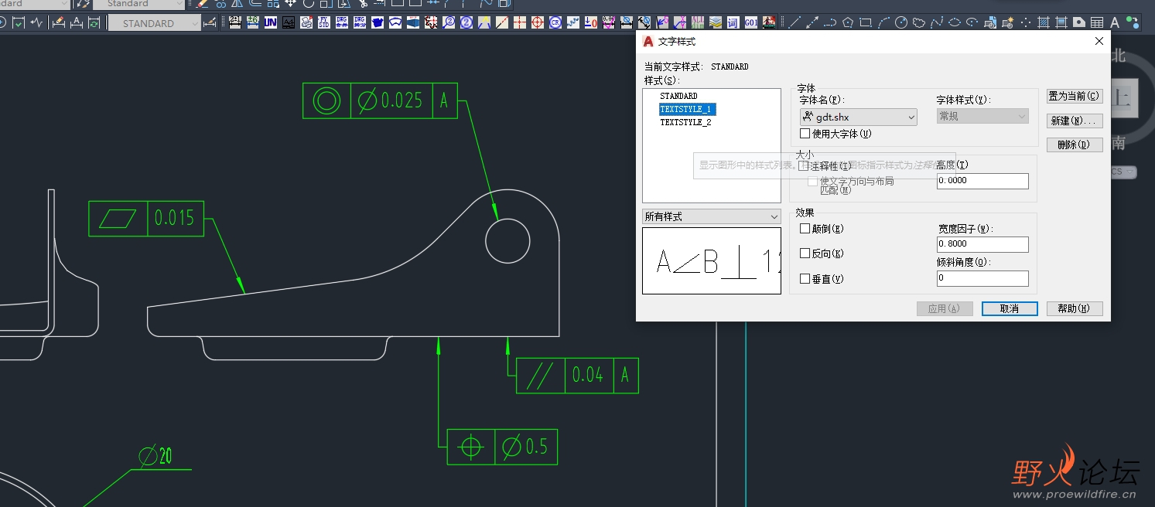Screen dimensions: 1155x507
Task: Insert a table with Table icon
Action: pyautogui.click(x=1097, y=23)
